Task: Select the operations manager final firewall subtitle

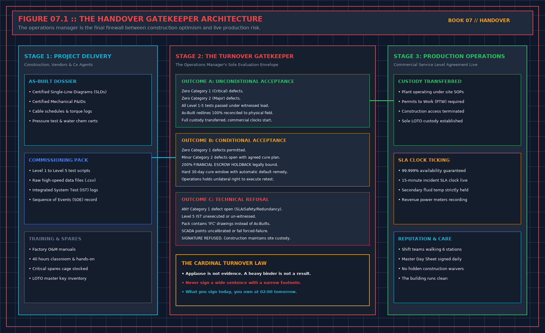Action: (139, 28)
